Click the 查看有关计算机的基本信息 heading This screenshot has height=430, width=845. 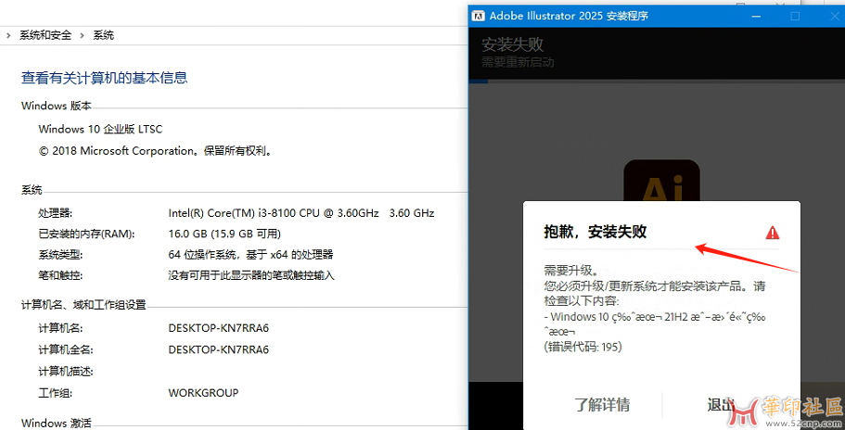pyautogui.click(x=105, y=78)
